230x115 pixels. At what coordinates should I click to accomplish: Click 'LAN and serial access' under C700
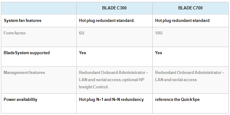(x=176, y=80)
